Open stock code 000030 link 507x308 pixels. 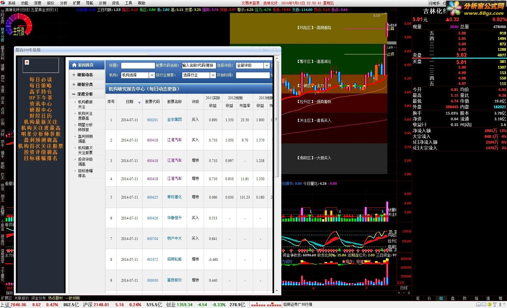pyautogui.click(x=152, y=280)
